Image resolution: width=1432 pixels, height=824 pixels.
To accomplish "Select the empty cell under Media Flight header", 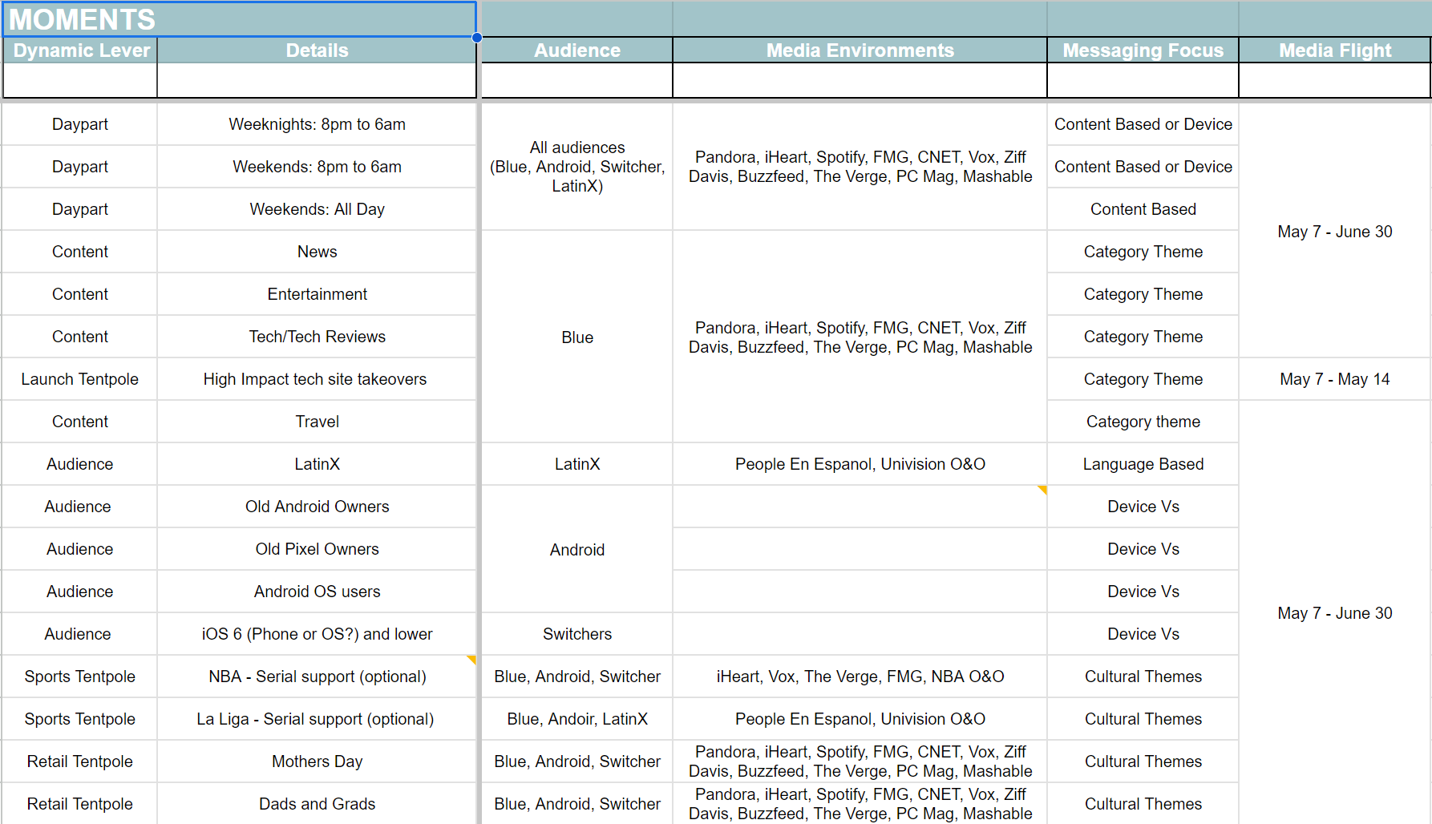I will (x=1334, y=80).
